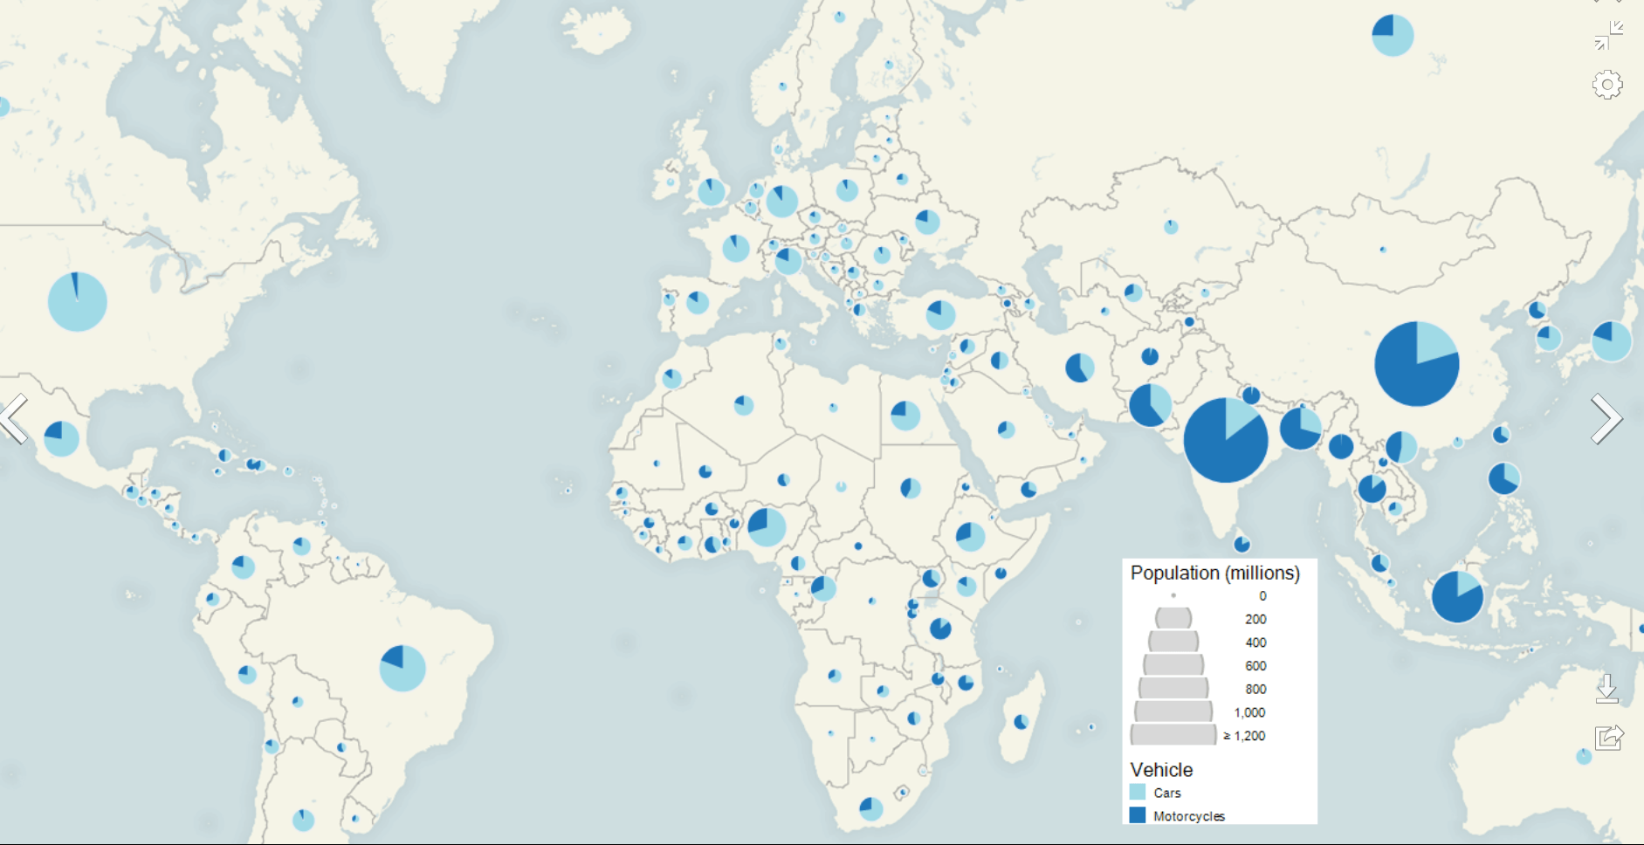Exit full screen with the collapse arrows icon
Image resolution: width=1644 pixels, height=845 pixels.
[1607, 36]
